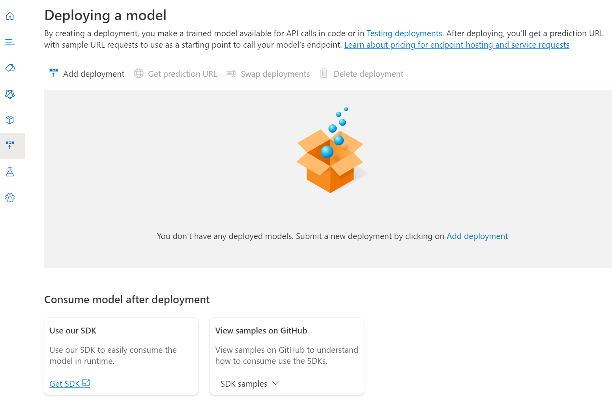Screen dimensions: 612x402
Task: Expand the SDK samples dropdown
Action: pyautogui.click(x=250, y=383)
